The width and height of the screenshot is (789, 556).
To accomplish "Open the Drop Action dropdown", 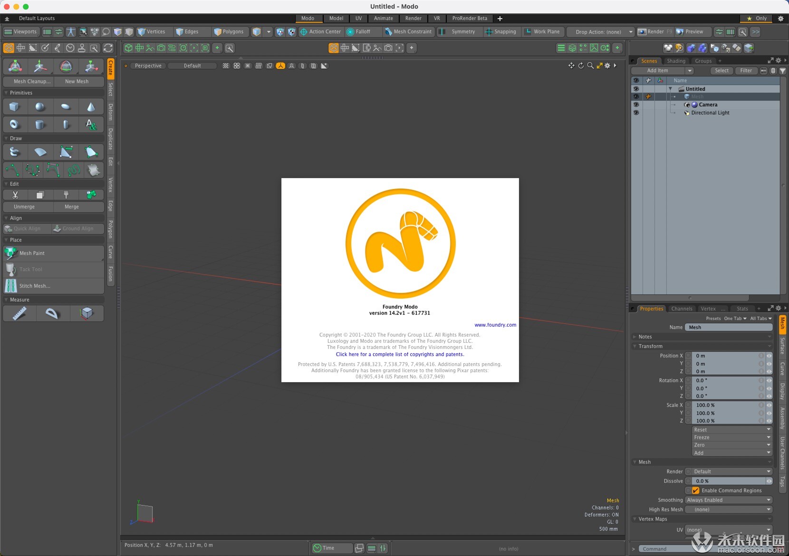I will 601,32.
